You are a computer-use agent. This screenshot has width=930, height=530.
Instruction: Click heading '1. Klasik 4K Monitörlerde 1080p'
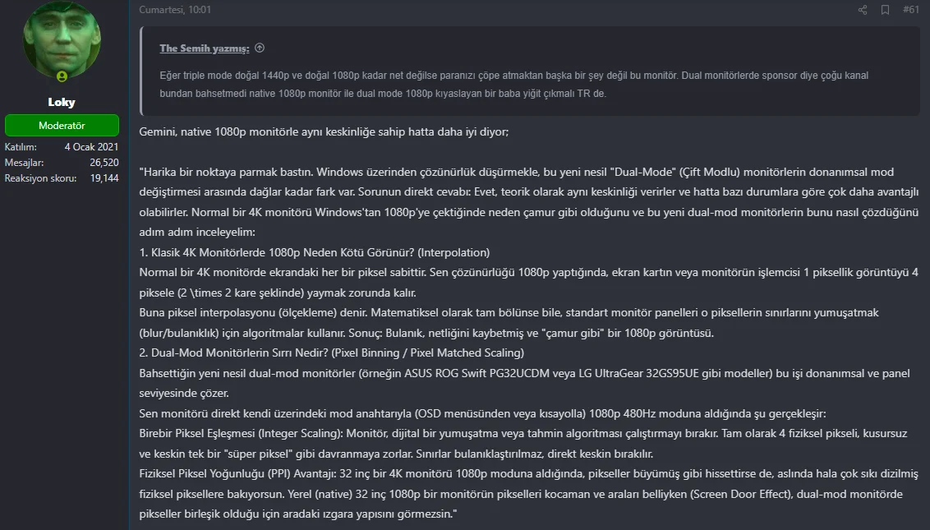pos(315,252)
